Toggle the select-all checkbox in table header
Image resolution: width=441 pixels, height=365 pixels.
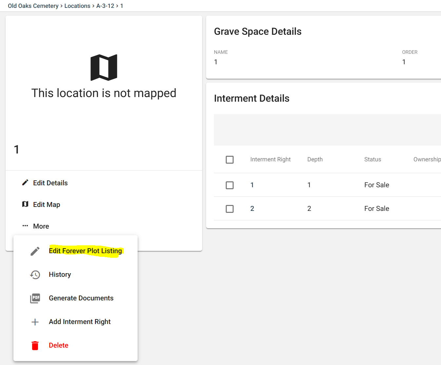point(230,160)
